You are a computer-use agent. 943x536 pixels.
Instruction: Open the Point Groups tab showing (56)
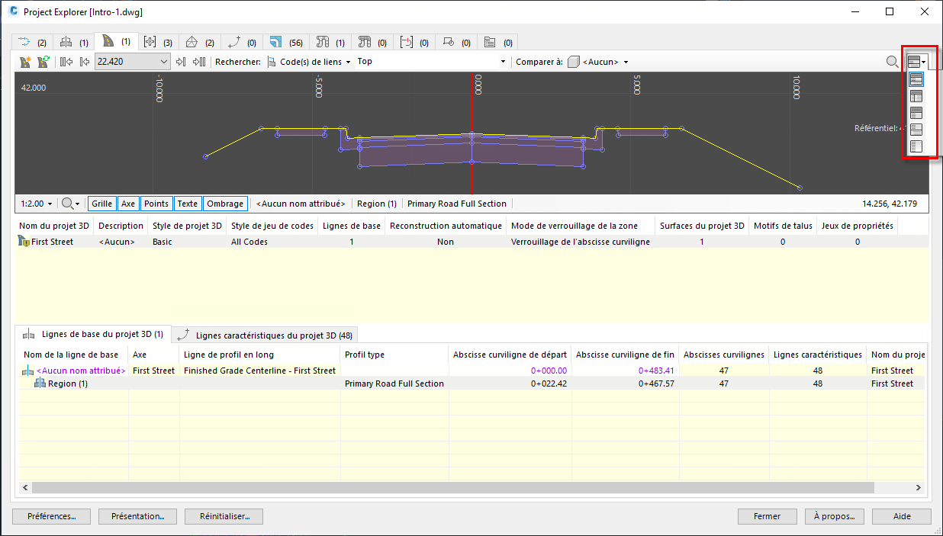[287, 42]
